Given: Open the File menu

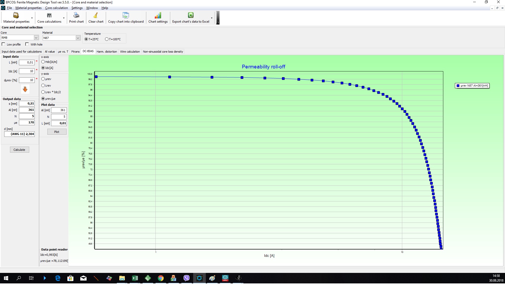Looking at the screenshot, I should click(9, 8).
